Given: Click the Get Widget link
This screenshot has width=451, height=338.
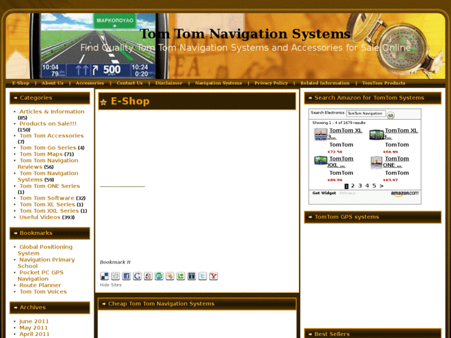Looking at the screenshot, I should point(324,193).
